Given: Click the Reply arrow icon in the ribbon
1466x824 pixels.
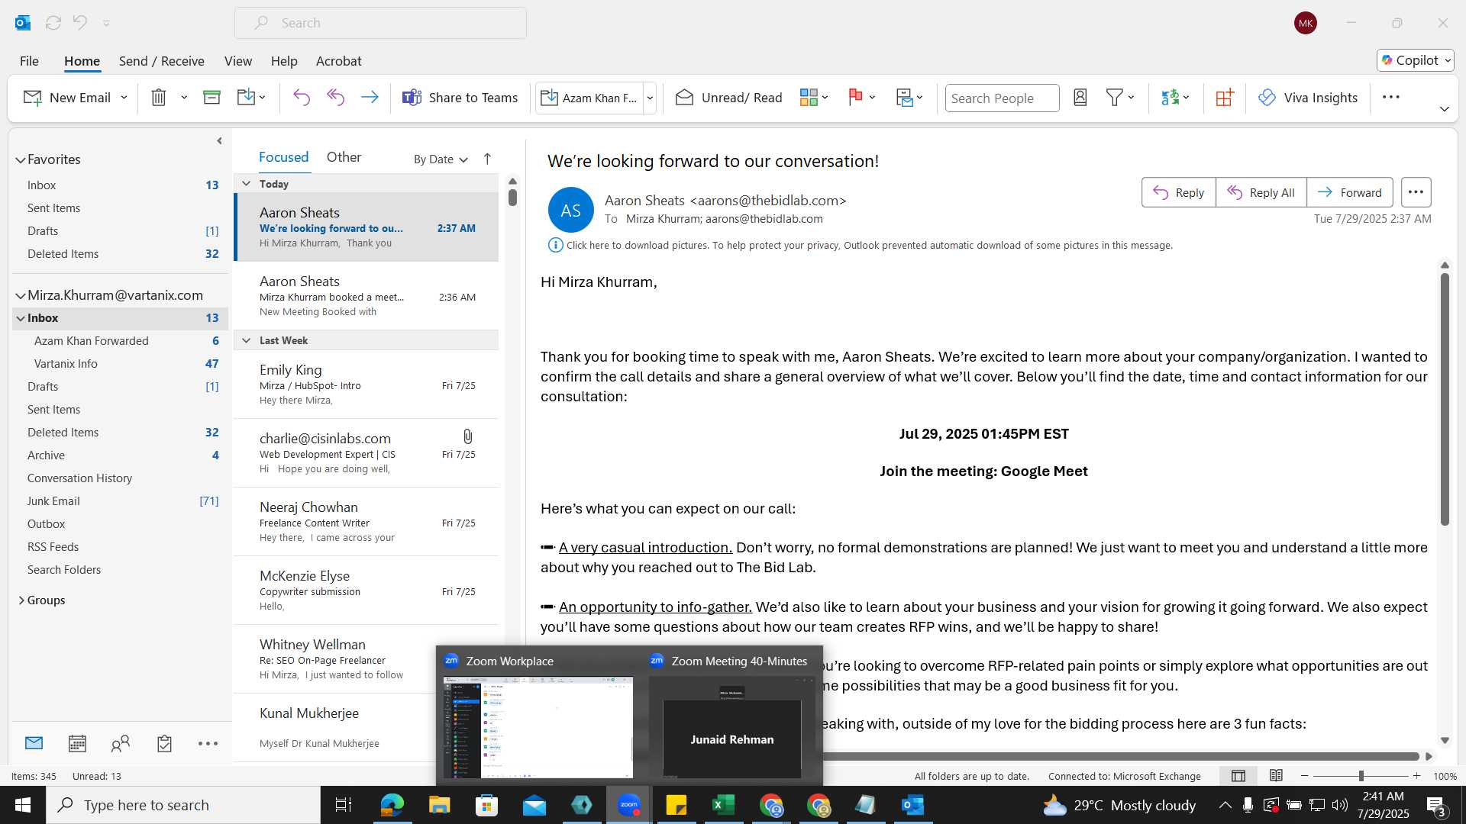Looking at the screenshot, I should point(302,98).
